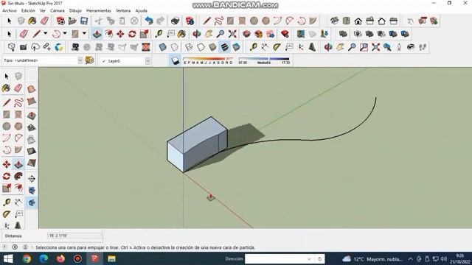Open Firefox from the taskbar
The height and width of the screenshot is (265, 472).
60,258
